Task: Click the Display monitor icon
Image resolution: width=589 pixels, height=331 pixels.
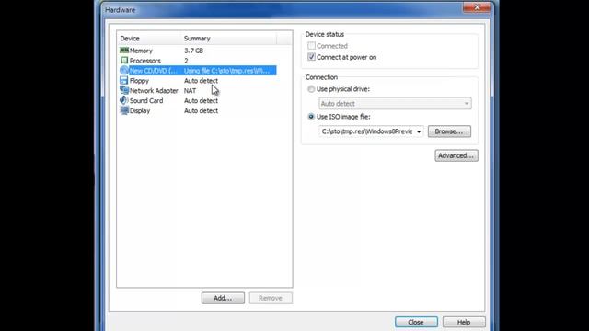Action: pos(124,110)
